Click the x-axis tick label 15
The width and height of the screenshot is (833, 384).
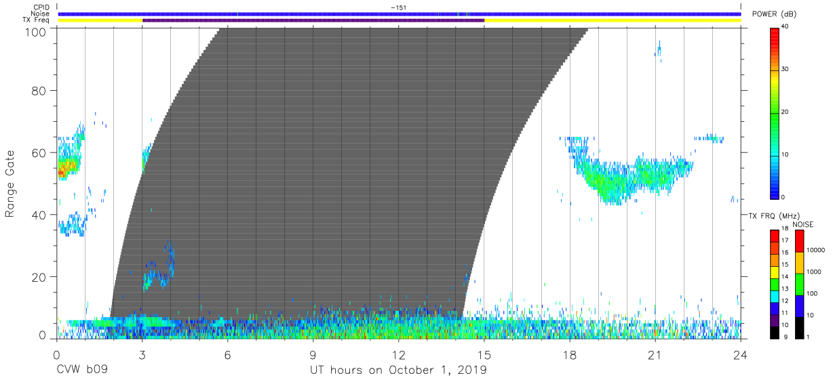point(484,354)
